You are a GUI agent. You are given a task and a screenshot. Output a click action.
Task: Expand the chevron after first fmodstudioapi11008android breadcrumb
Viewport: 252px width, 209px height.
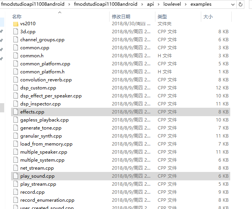point(69,4)
